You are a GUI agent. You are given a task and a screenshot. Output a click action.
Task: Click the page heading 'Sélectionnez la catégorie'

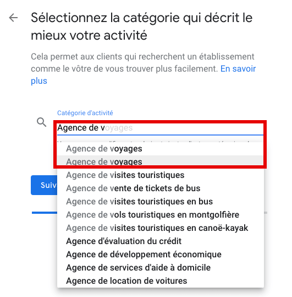point(141,26)
